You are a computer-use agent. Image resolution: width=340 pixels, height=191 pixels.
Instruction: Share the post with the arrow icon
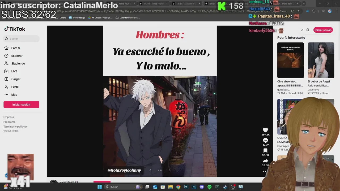265,161
